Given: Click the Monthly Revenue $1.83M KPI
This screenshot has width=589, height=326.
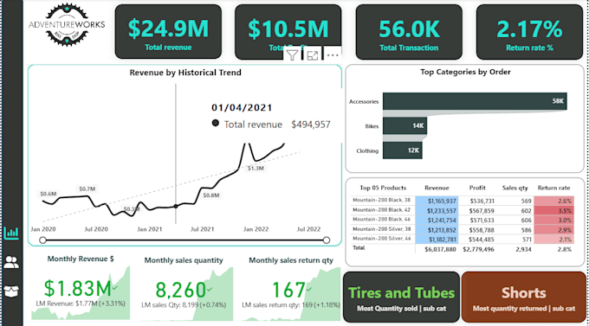Looking at the screenshot, I should pos(81,288).
